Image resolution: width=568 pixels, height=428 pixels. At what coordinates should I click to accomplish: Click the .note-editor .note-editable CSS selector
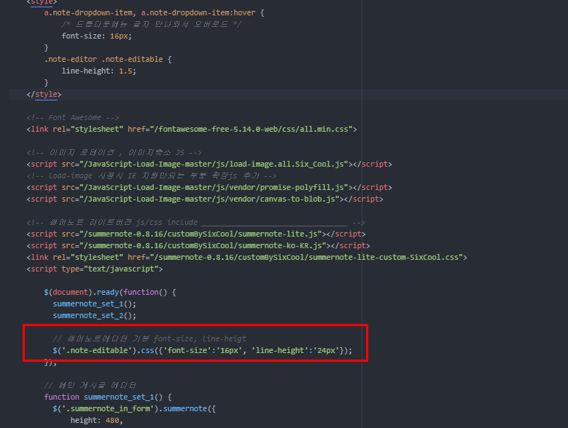(105, 60)
